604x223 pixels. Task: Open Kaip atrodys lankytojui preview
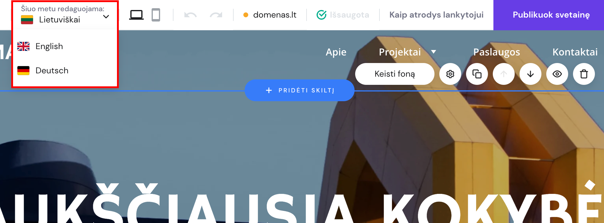(436, 15)
